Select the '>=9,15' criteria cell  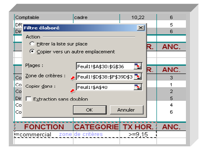point(138,134)
